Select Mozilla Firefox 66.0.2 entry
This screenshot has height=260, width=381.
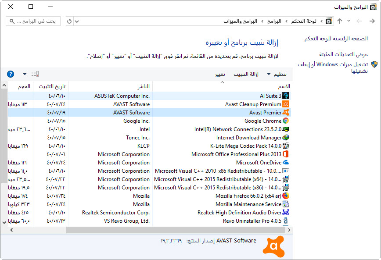248,196
